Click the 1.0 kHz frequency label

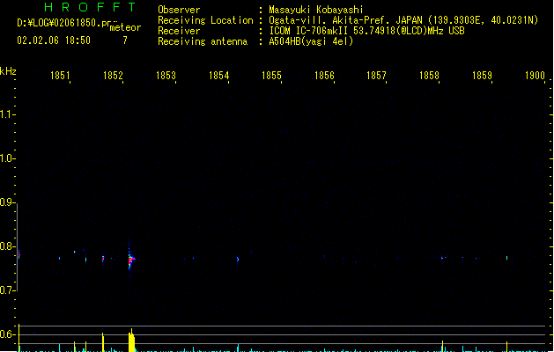[x=7, y=158]
